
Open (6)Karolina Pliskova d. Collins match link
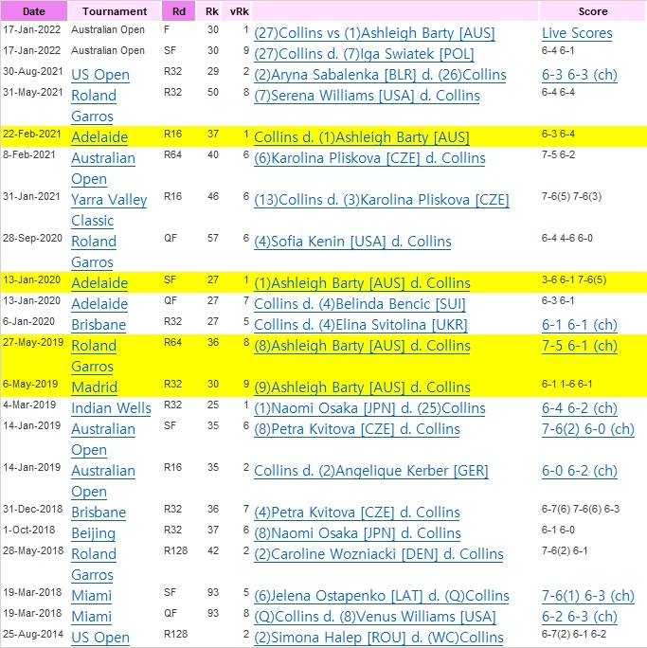coord(369,158)
